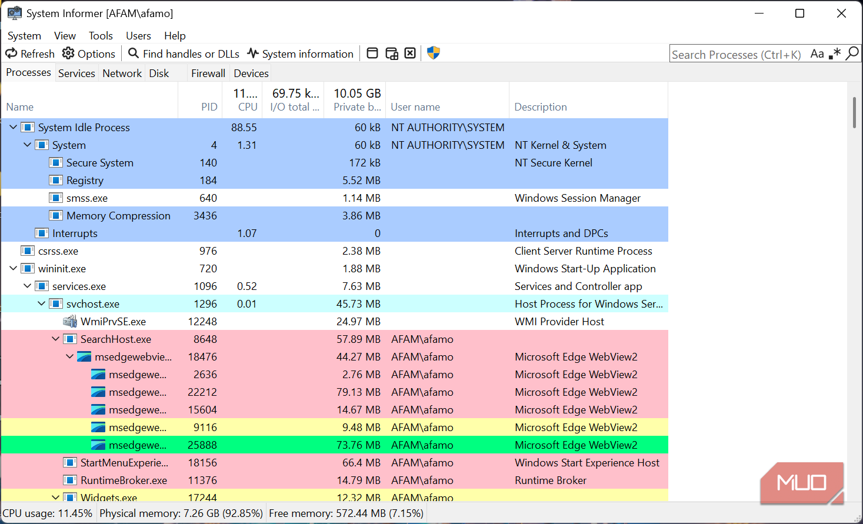Sort by the Description column header

(588, 101)
